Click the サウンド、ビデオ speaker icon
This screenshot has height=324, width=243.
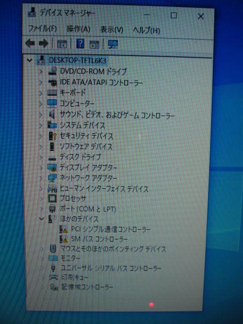point(52,114)
